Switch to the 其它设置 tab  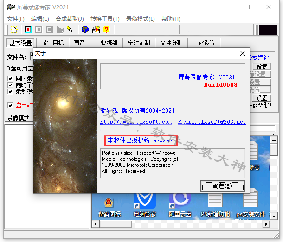(x=204, y=43)
